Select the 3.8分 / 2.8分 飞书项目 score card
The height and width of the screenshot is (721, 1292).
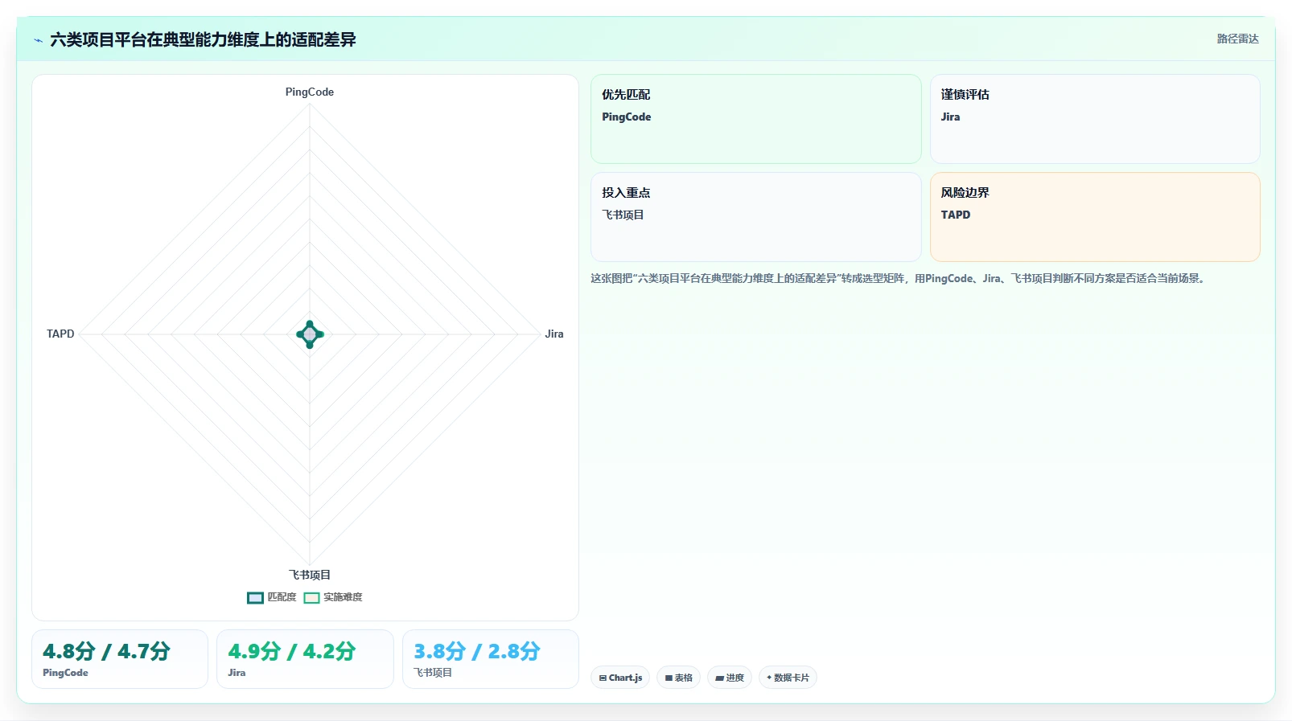[x=491, y=659]
